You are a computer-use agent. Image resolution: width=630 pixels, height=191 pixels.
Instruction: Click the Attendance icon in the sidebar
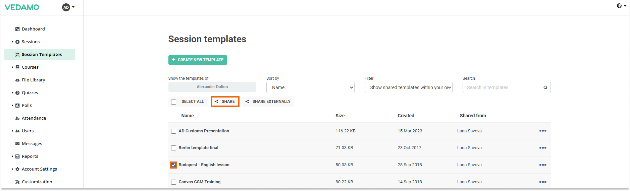(x=17, y=118)
